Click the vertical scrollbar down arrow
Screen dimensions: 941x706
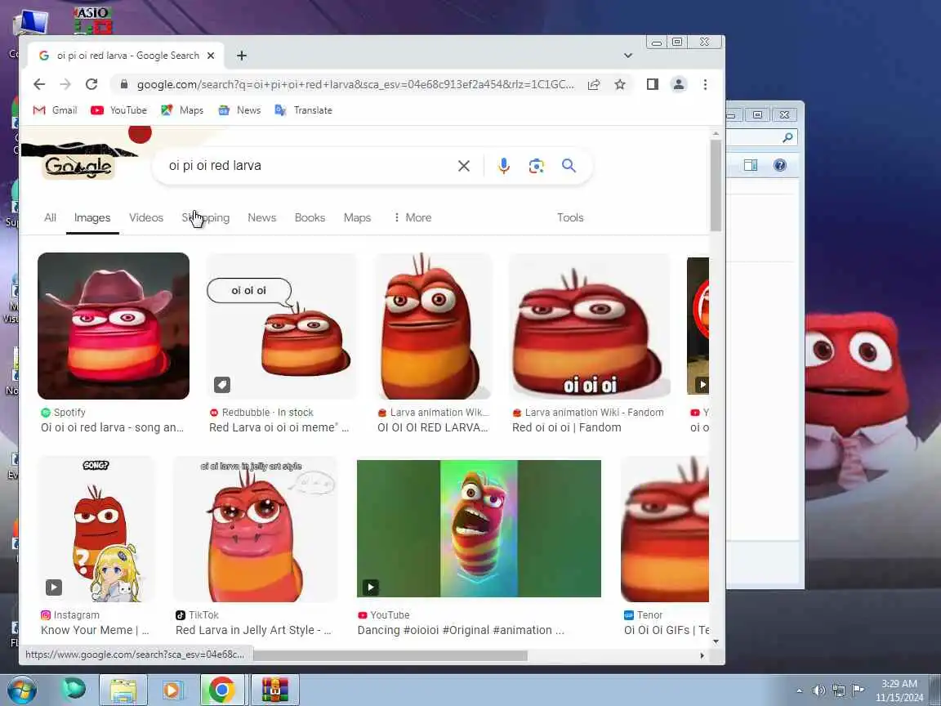pyautogui.click(x=716, y=641)
